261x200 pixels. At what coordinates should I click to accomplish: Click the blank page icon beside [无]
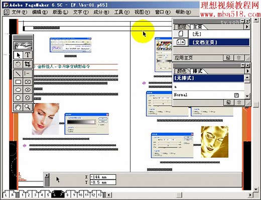(181, 34)
